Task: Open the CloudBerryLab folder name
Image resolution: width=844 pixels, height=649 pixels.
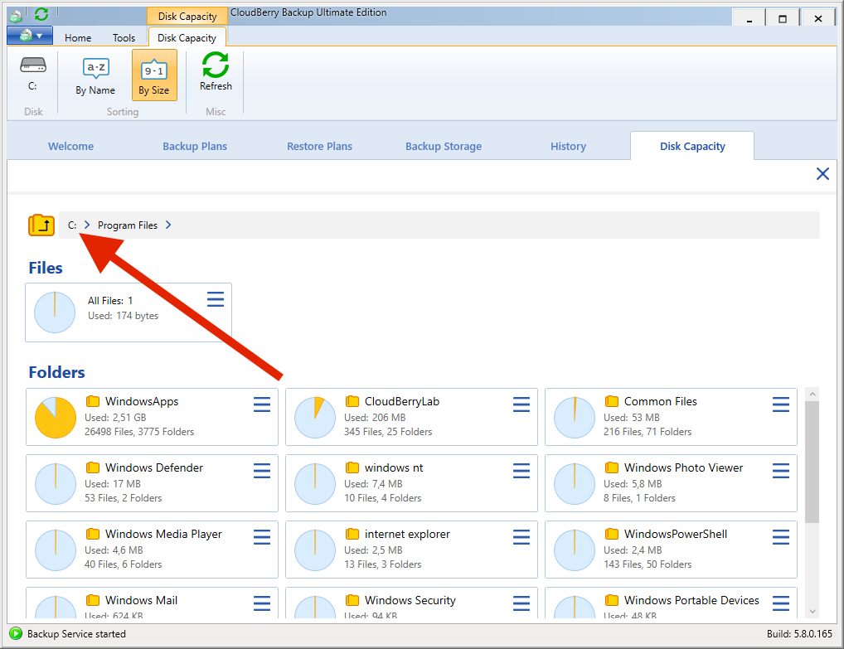Action: pos(402,401)
